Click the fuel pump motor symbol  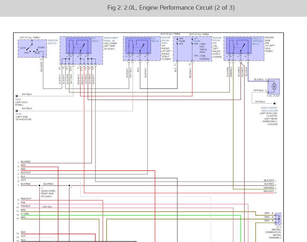tap(274, 86)
